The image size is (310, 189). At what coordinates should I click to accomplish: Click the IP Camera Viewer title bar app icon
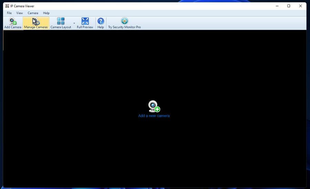click(7, 6)
